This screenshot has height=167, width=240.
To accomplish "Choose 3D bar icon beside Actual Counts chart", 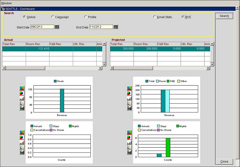I will [x=22, y=152].
